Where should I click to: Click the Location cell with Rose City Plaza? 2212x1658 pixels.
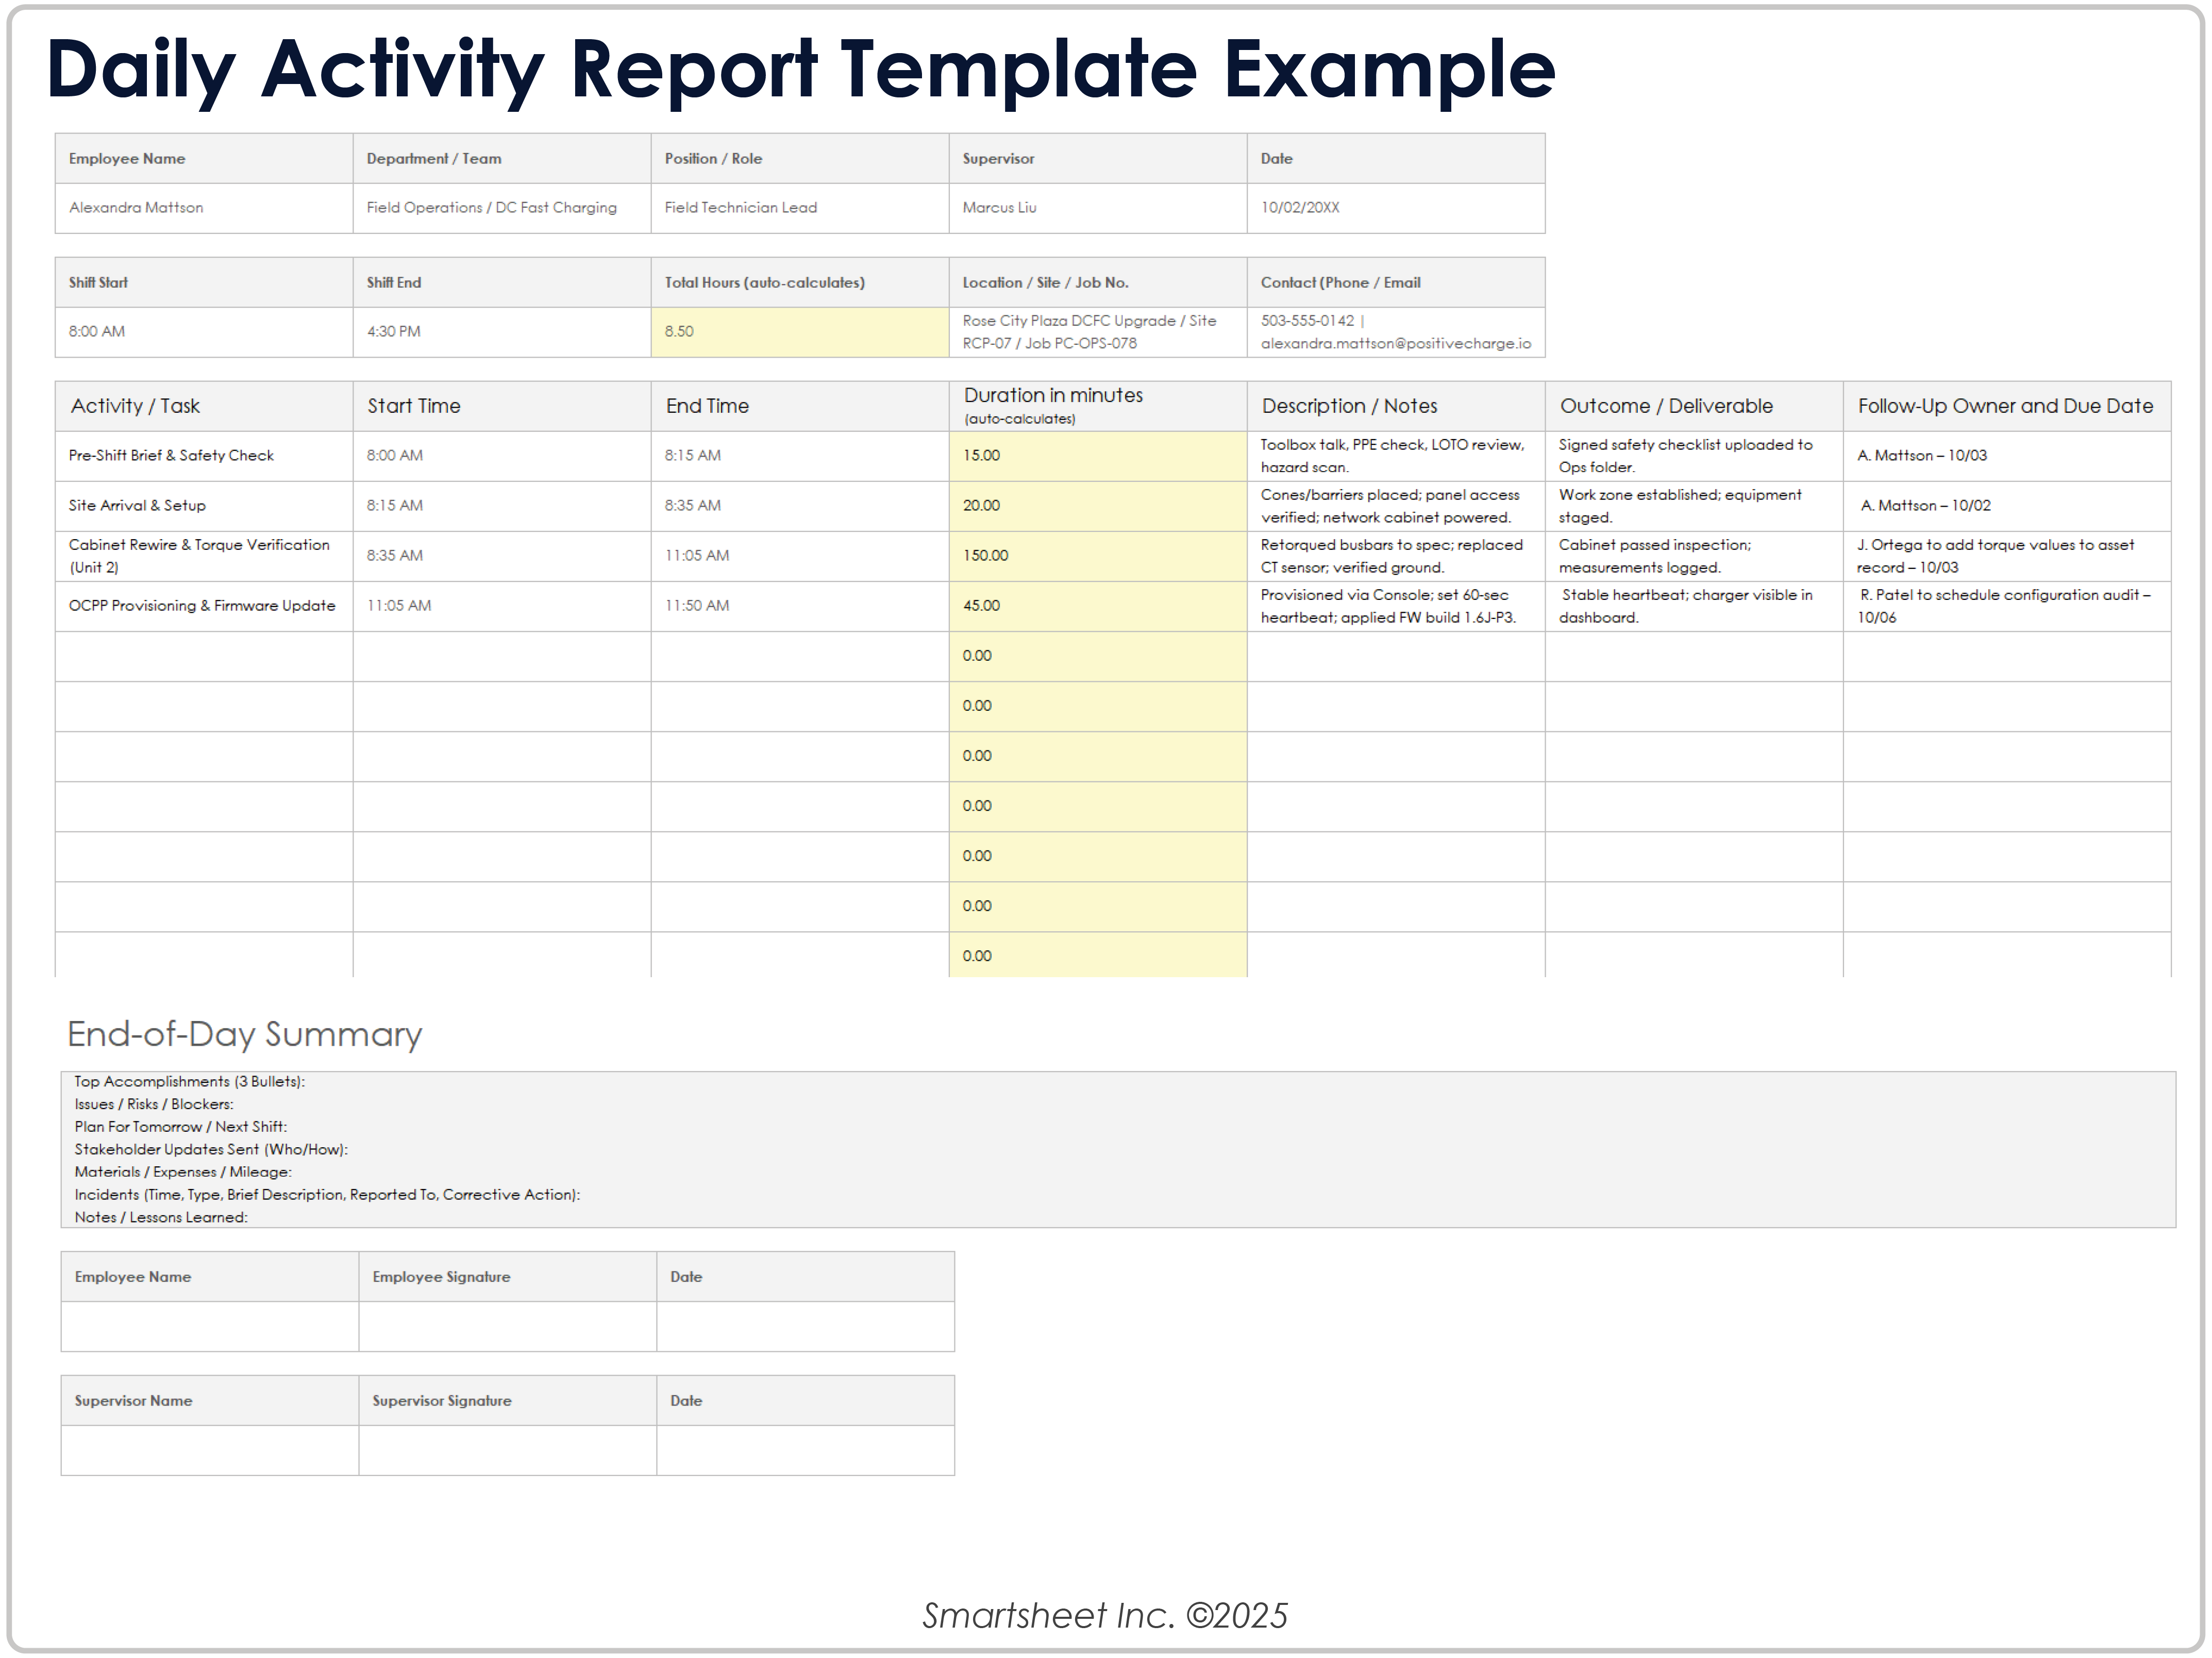point(1089,331)
